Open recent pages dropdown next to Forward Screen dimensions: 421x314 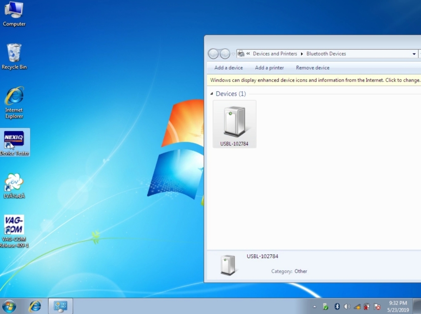tap(233, 54)
